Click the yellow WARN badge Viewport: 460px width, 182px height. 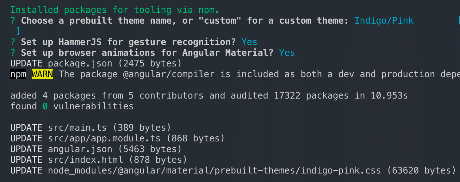(x=42, y=74)
